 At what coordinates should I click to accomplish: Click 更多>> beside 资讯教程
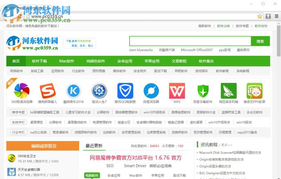pos(227,145)
